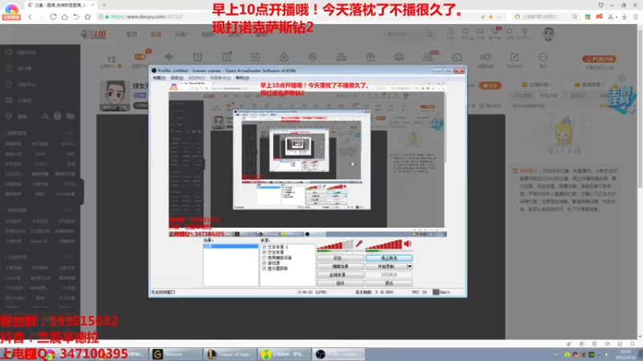
Task: Click the 设定 button in OBS
Action: [x=340, y=258]
